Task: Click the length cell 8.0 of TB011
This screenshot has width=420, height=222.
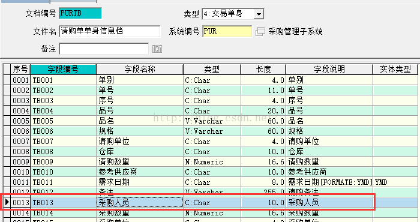Action: (x=263, y=182)
